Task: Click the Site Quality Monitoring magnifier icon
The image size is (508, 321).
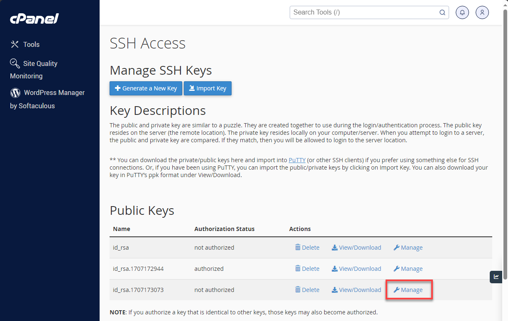Action: coord(15,63)
